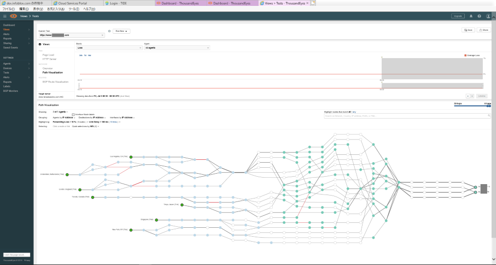
Task: Close the Views > Tests browser tab
Action: 308,3
